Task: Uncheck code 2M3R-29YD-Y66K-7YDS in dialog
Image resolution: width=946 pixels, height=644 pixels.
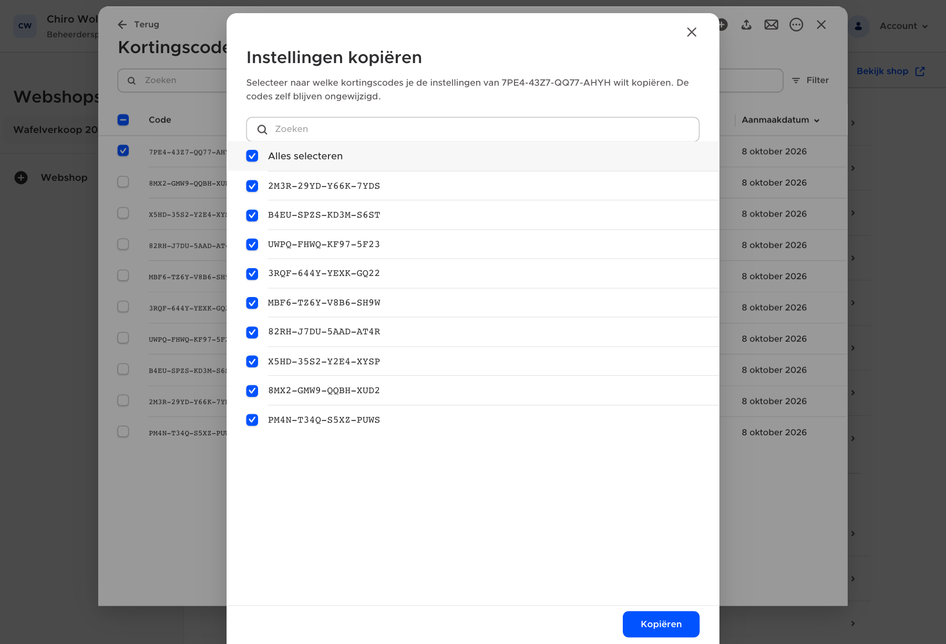Action: click(252, 186)
